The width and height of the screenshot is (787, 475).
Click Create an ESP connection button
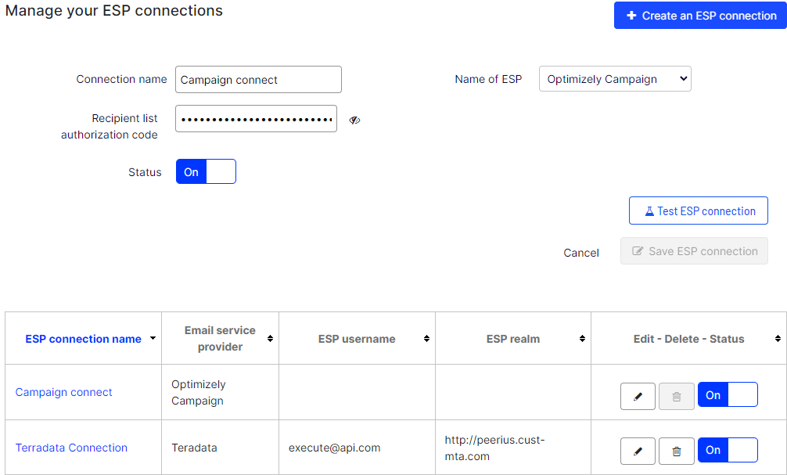(x=700, y=16)
